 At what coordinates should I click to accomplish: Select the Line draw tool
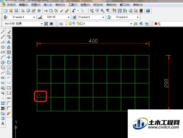tap(3, 32)
